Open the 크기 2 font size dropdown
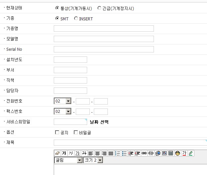This screenshot has width=207, height=175. pyautogui.click(x=100, y=160)
